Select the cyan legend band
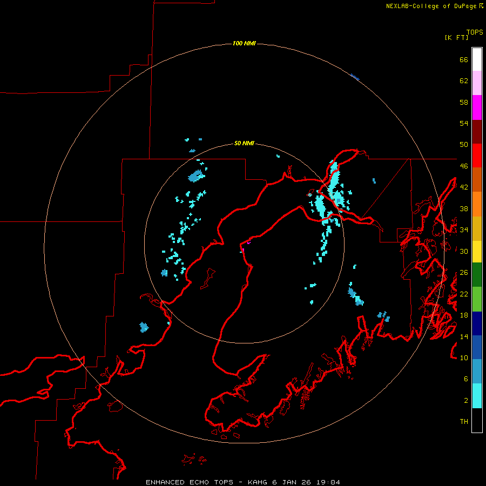Screen dimensions: 486x486 [477, 396]
